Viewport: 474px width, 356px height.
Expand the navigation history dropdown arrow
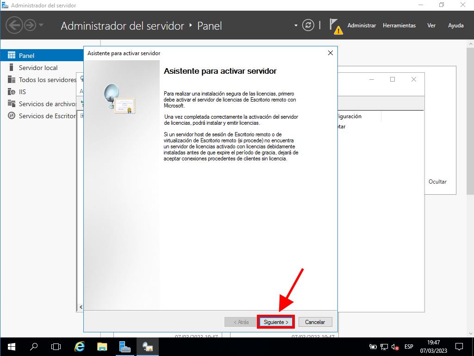point(41,25)
